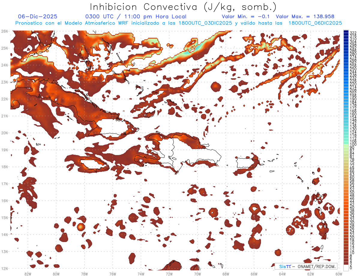
Task: Click the latitude axis label "23N"
Action: (x=4, y=82)
